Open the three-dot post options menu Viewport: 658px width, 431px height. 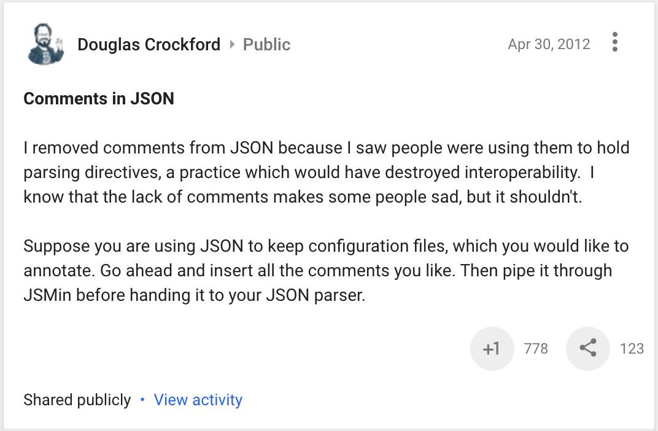614,42
